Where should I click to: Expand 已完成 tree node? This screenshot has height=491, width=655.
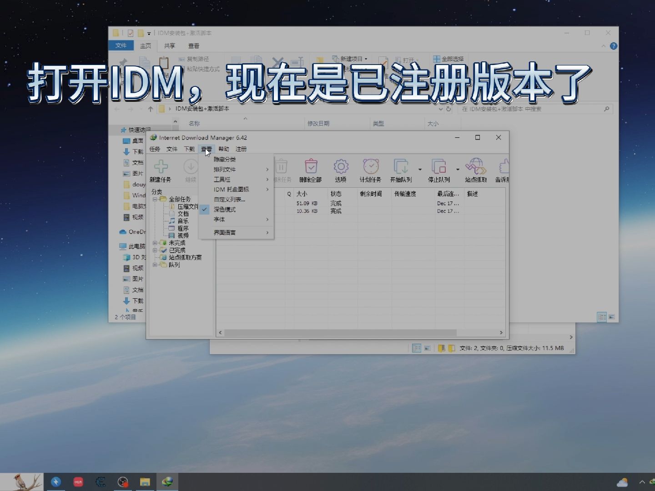155,250
